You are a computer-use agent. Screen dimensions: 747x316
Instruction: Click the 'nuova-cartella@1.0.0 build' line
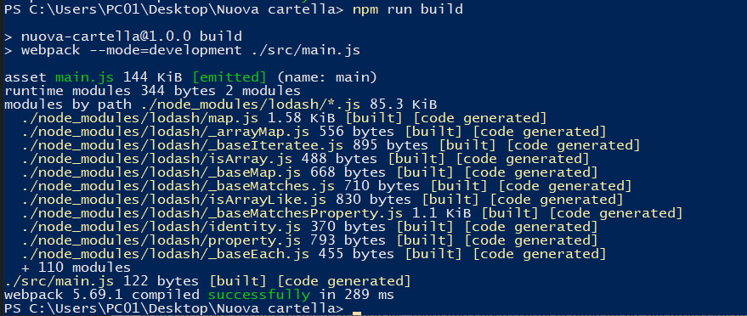point(123,37)
